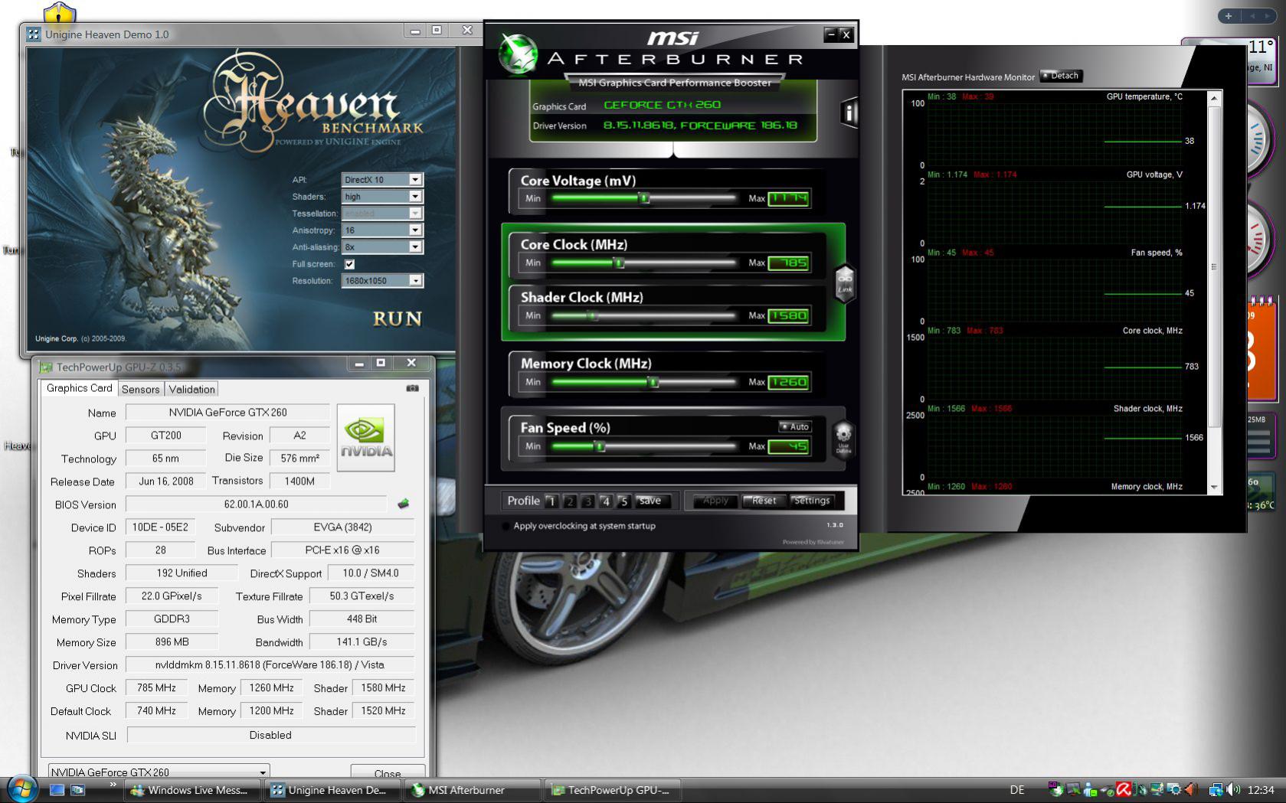This screenshot has height=803, width=1286.
Task: Show hidden quick launch items chevron
Action: pyautogui.click(x=113, y=785)
